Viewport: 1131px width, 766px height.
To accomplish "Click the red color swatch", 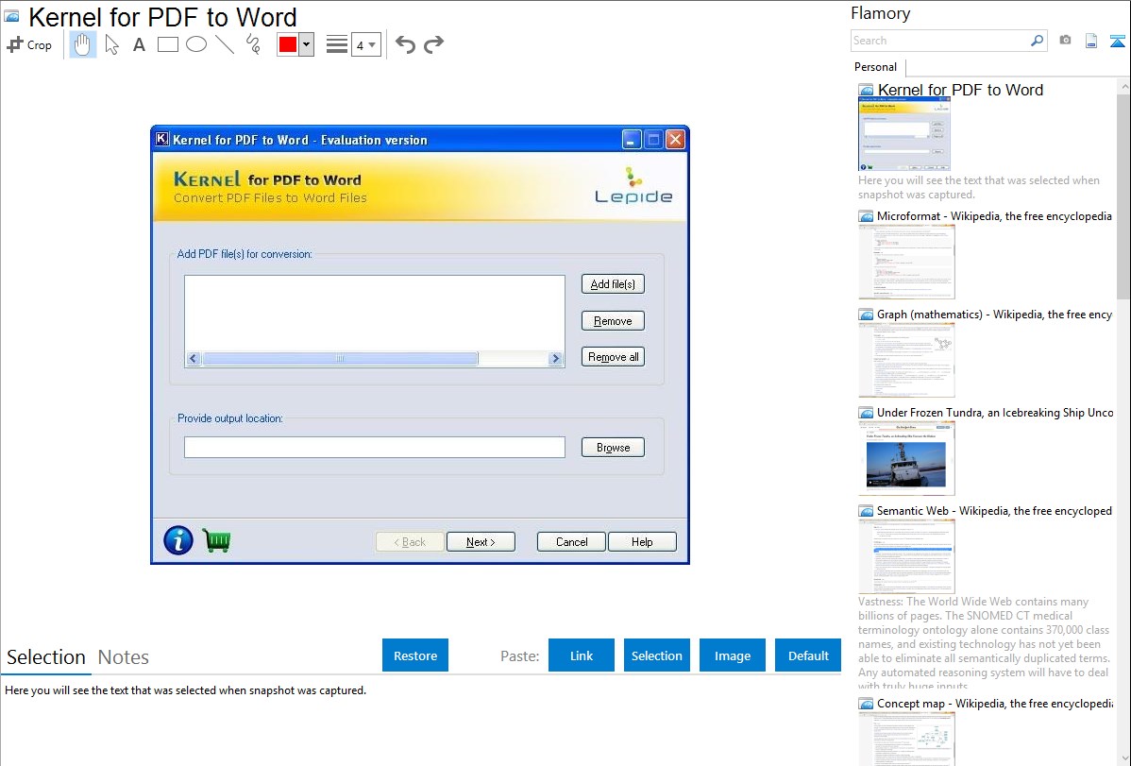I will coord(288,44).
